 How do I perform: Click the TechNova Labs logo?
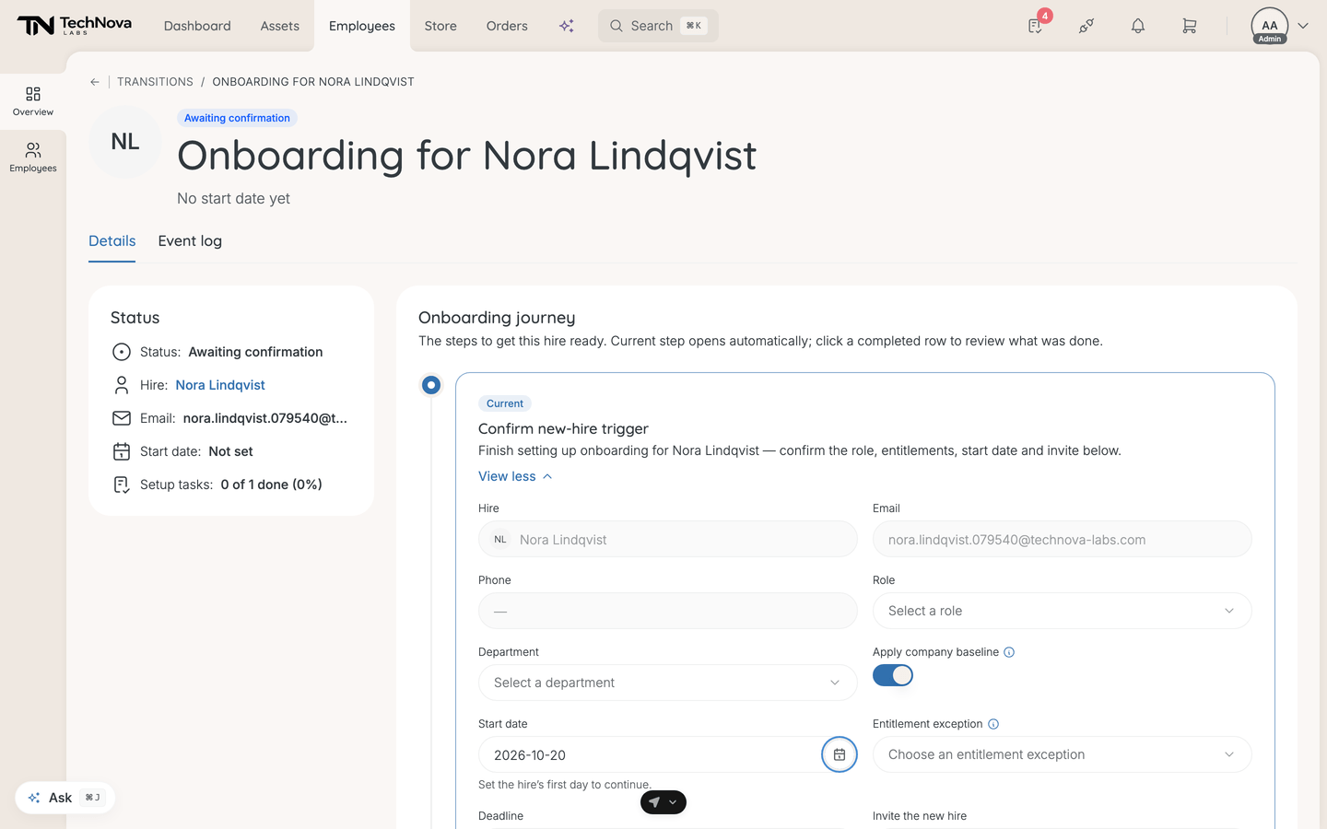(x=75, y=26)
